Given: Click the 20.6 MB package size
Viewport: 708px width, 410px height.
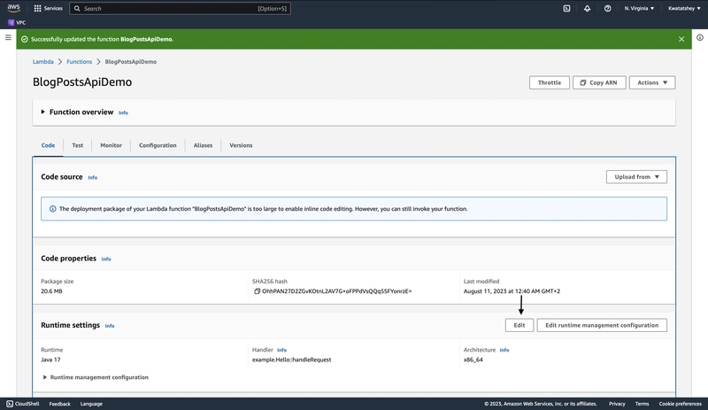Looking at the screenshot, I should [x=51, y=291].
